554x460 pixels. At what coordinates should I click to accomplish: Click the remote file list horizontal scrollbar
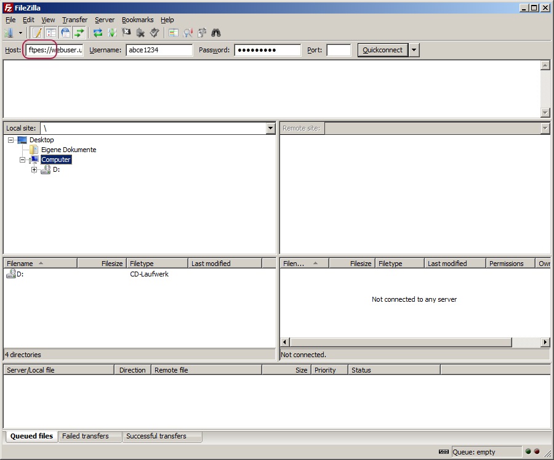coord(400,342)
